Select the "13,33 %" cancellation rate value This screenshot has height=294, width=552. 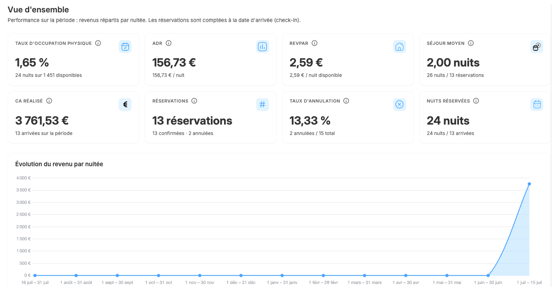click(310, 121)
